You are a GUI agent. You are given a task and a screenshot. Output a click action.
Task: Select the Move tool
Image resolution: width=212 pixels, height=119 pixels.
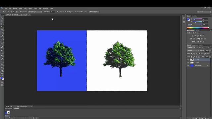2,18
